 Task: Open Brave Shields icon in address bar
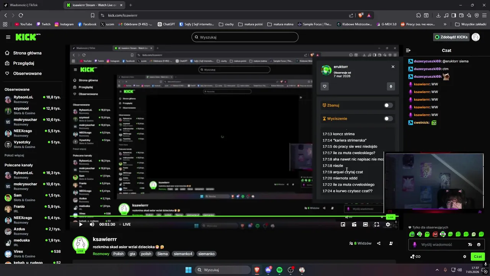pyautogui.click(x=360, y=15)
